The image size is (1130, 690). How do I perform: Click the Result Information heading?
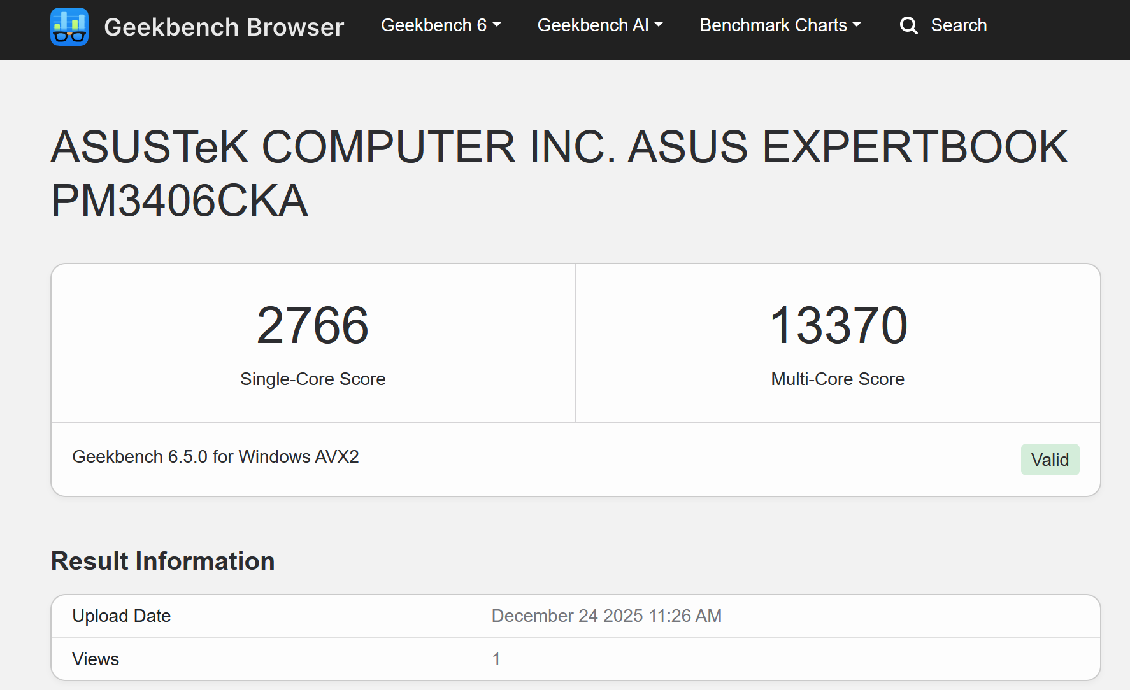[x=162, y=561]
